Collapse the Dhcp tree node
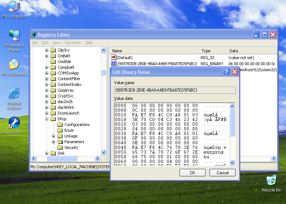286x204 pixels. coord(47,119)
